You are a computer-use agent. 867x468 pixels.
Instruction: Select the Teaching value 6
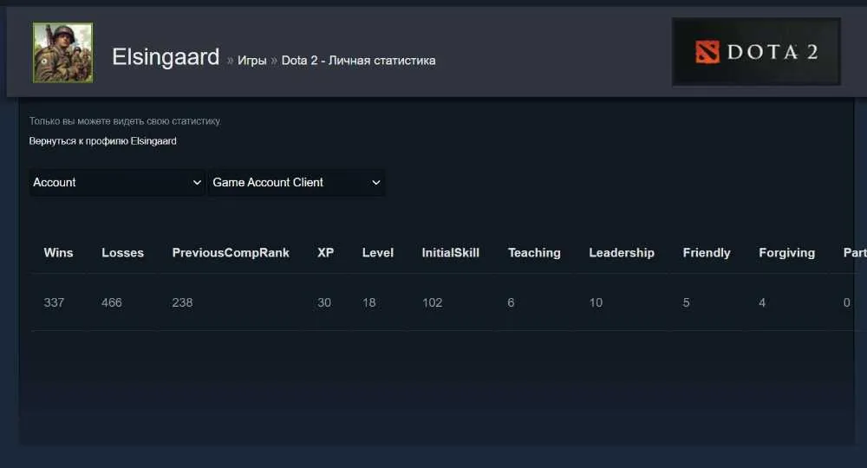point(511,302)
